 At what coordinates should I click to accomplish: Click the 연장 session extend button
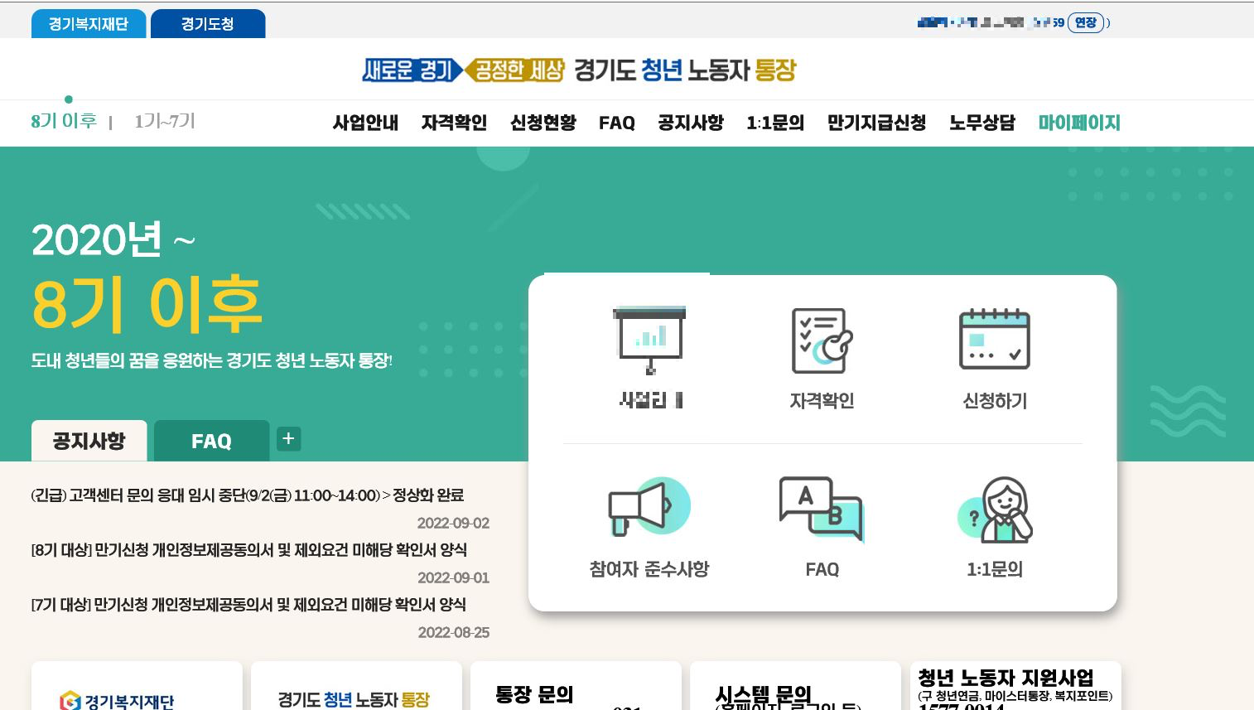pos(1086,22)
